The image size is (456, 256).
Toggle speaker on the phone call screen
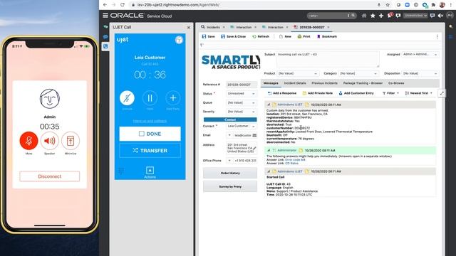pos(49,141)
